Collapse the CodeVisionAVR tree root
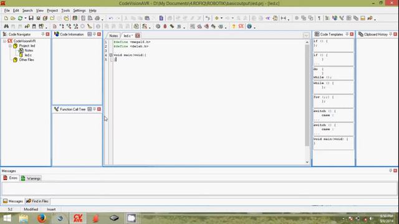This screenshot has height=224, width=399. 4,41
